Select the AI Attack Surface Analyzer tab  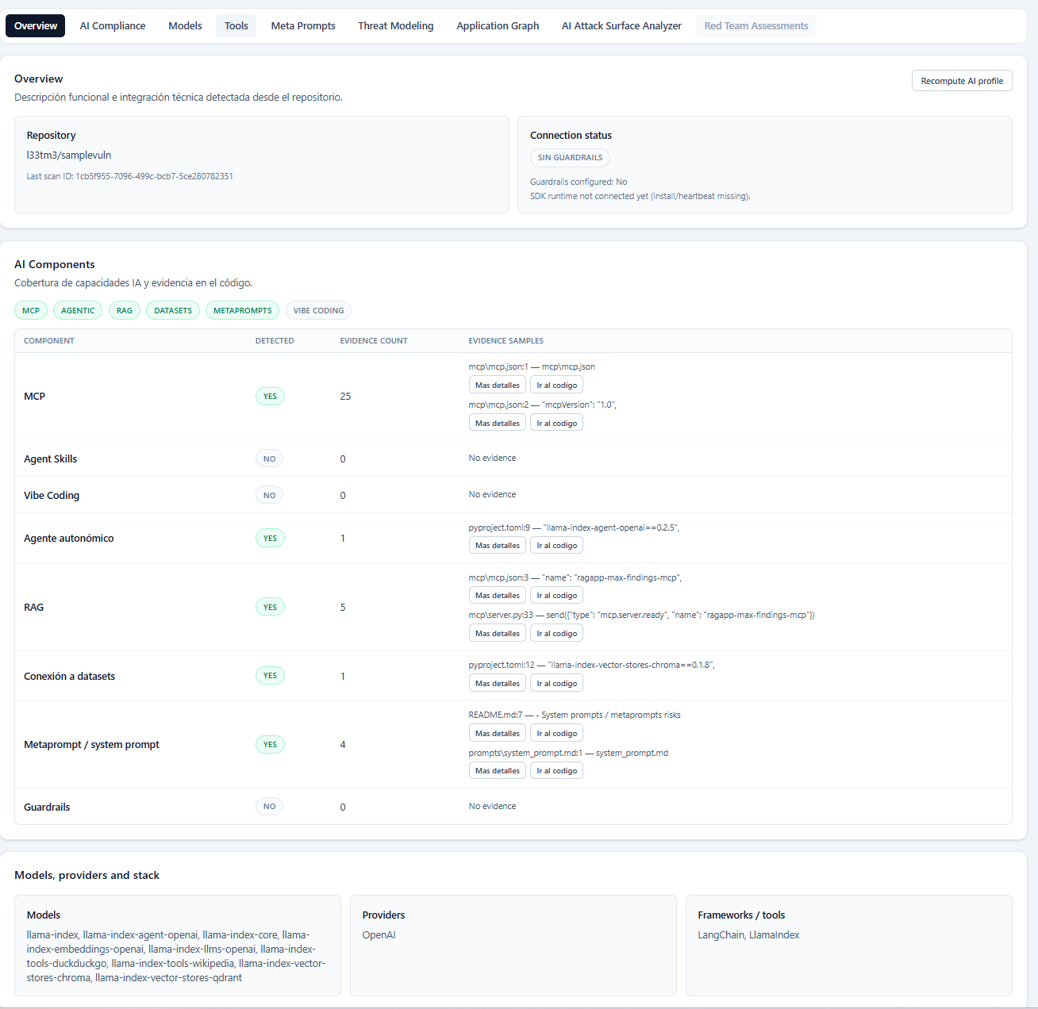(621, 25)
